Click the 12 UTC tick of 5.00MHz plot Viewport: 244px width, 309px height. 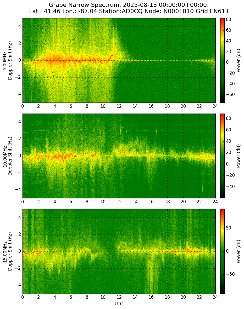119,106
